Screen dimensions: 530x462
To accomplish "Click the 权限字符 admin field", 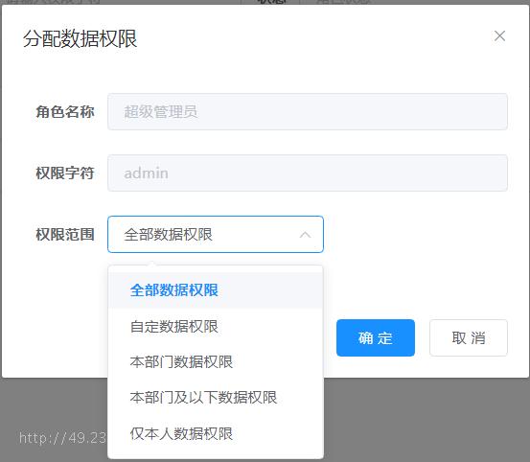I will click(x=308, y=173).
